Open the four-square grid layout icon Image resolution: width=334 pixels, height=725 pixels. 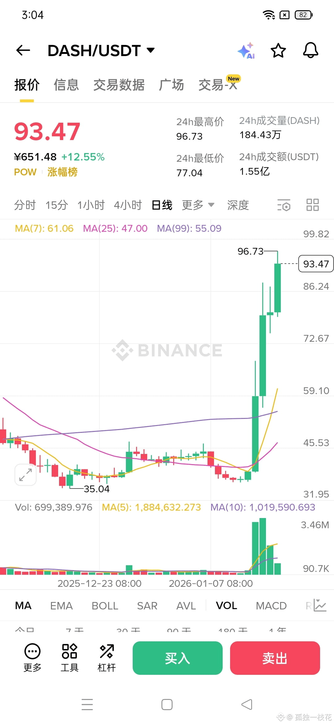coord(312,205)
